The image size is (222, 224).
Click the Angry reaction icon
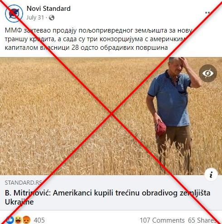coord(27,220)
